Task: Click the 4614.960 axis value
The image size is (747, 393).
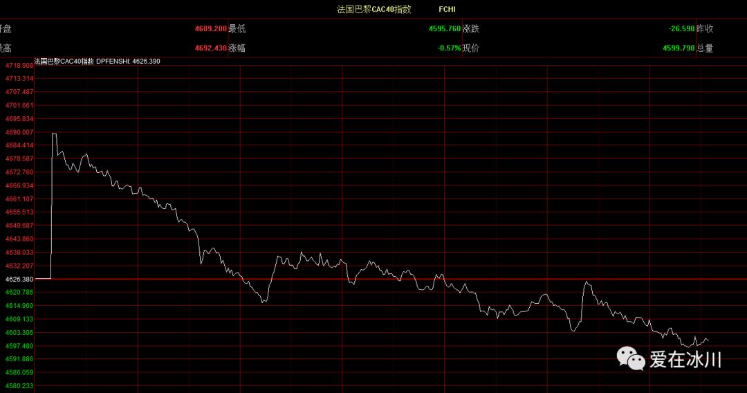Action: pos(19,305)
